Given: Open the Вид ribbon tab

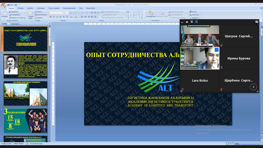Looking at the screenshot, I should [81, 8].
